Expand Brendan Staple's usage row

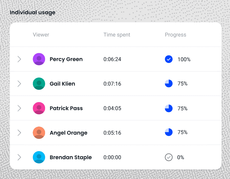tap(19, 157)
